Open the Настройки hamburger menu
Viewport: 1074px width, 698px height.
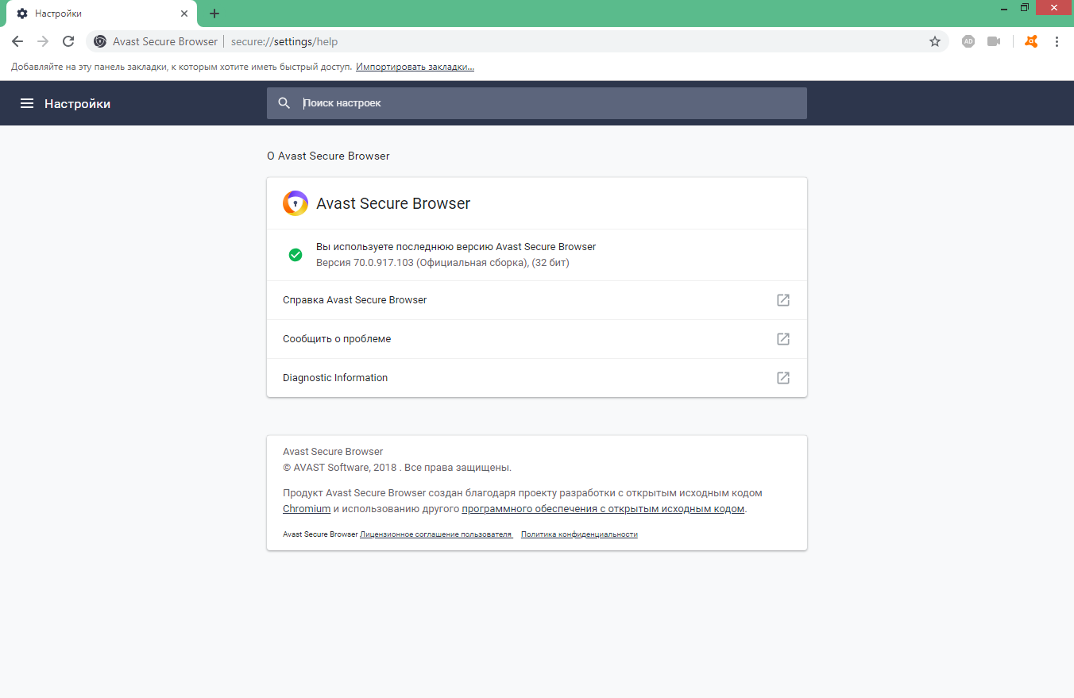click(x=27, y=103)
